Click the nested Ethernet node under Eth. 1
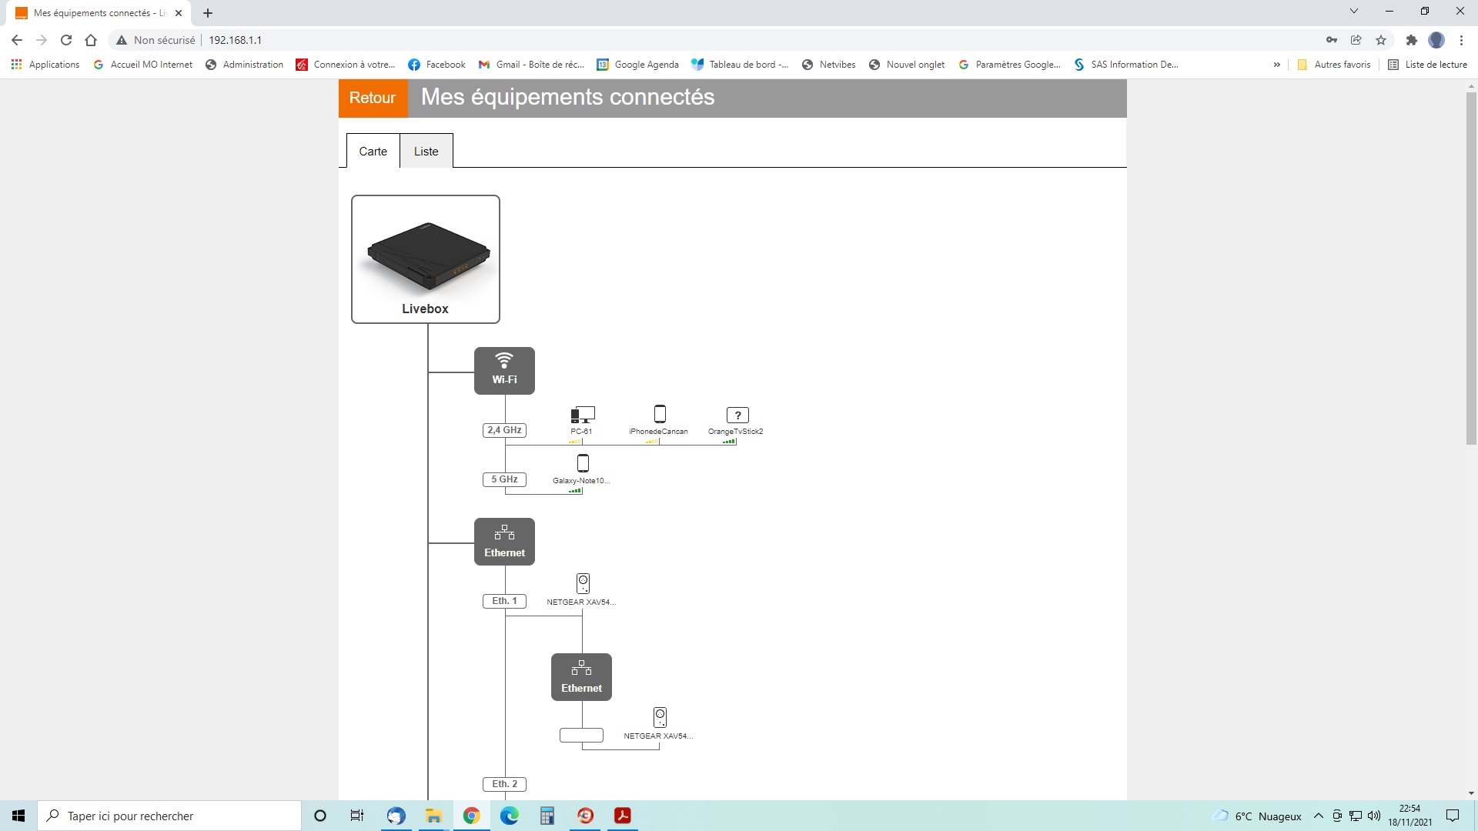Image resolution: width=1478 pixels, height=831 pixels. tap(581, 677)
